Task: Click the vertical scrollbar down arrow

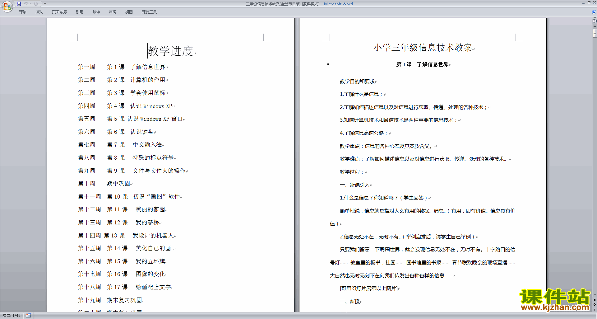Action: click(x=595, y=295)
